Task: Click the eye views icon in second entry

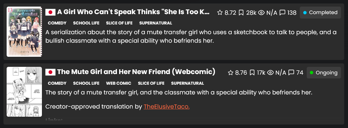Action: coord(270,72)
